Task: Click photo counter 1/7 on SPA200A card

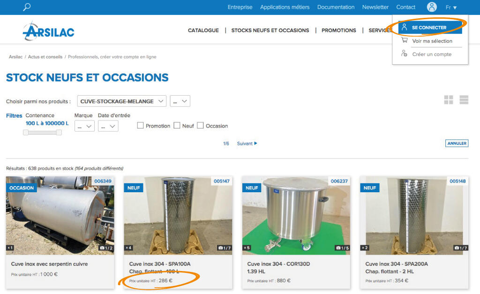Action: coord(461,248)
